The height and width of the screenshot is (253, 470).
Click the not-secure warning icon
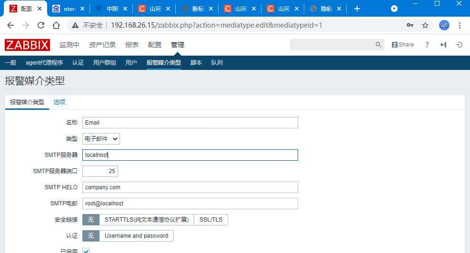click(x=75, y=26)
